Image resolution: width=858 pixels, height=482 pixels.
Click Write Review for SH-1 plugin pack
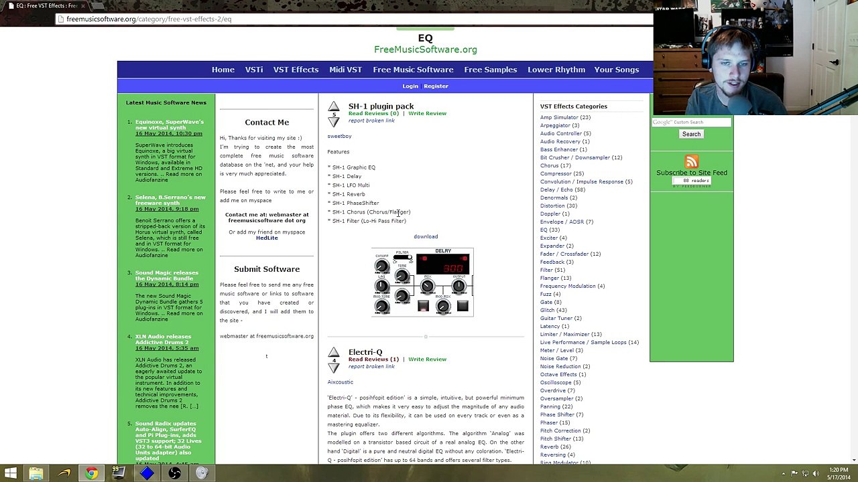(427, 114)
